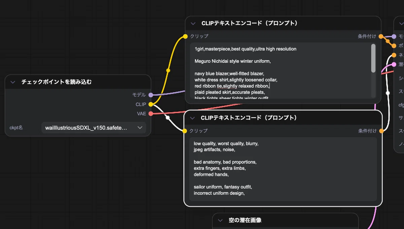Collapse the CLIP node containing the low quality prompt
The height and width of the screenshot is (229, 404).
(192, 118)
